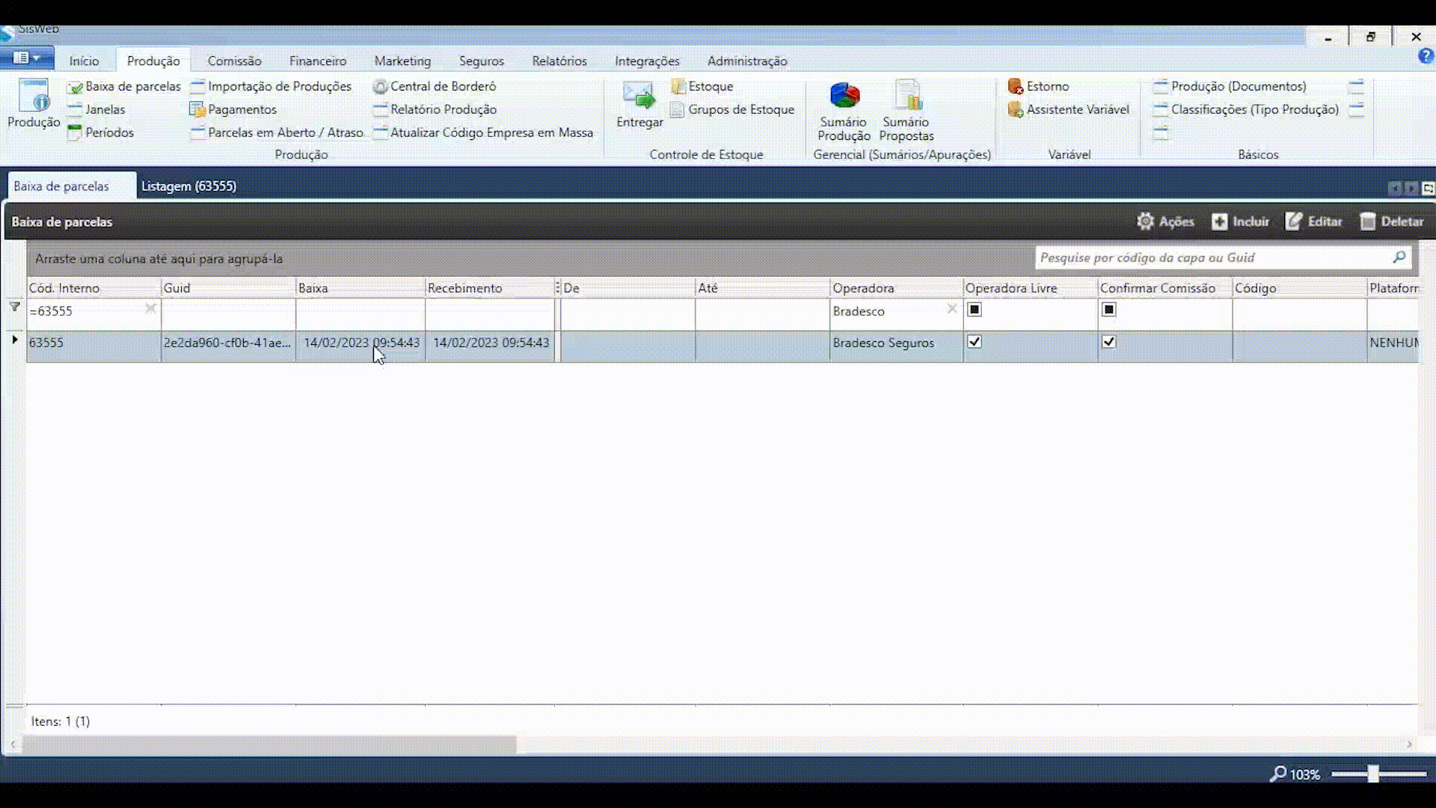Viewport: 1436px width, 808px height.
Task: Switch to Listagem (63555) tab
Action: (188, 186)
